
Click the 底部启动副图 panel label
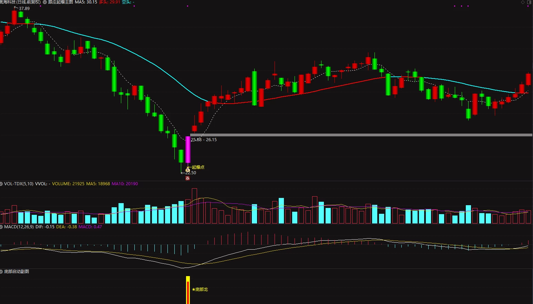pyautogui.click(x=17, y=272)
